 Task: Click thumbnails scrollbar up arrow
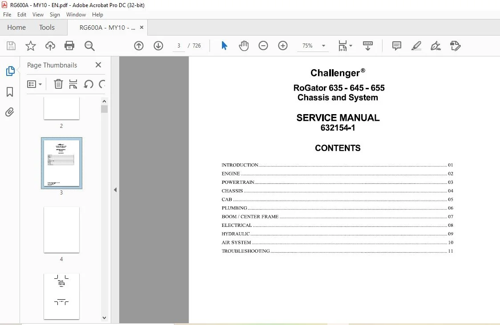click(104, 101)
